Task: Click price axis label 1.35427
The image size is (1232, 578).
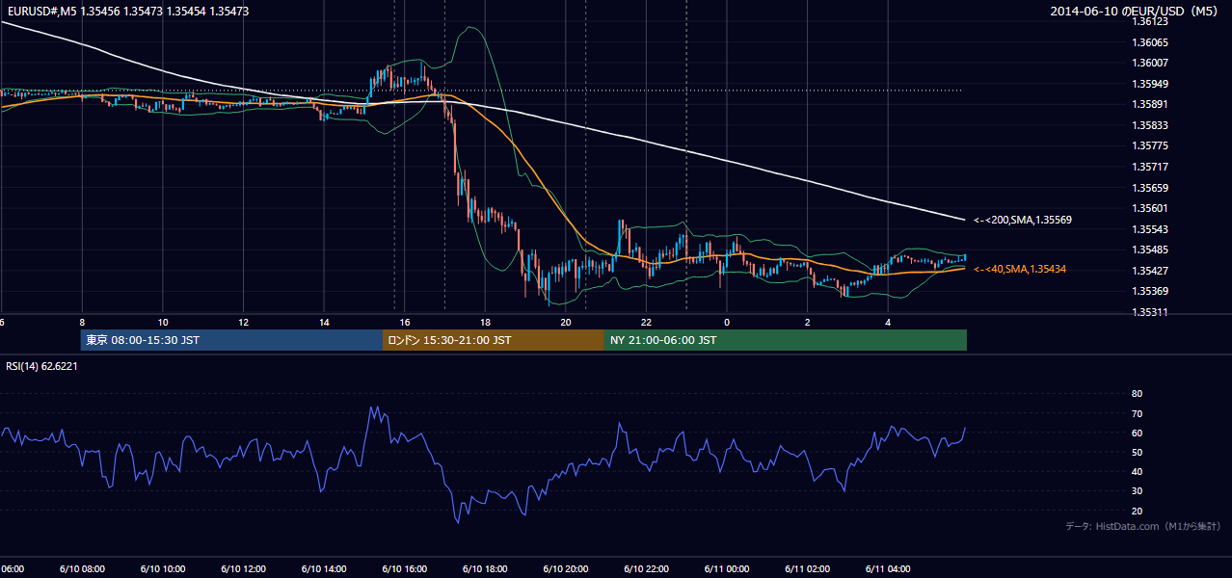Action: click(1150, 271)
